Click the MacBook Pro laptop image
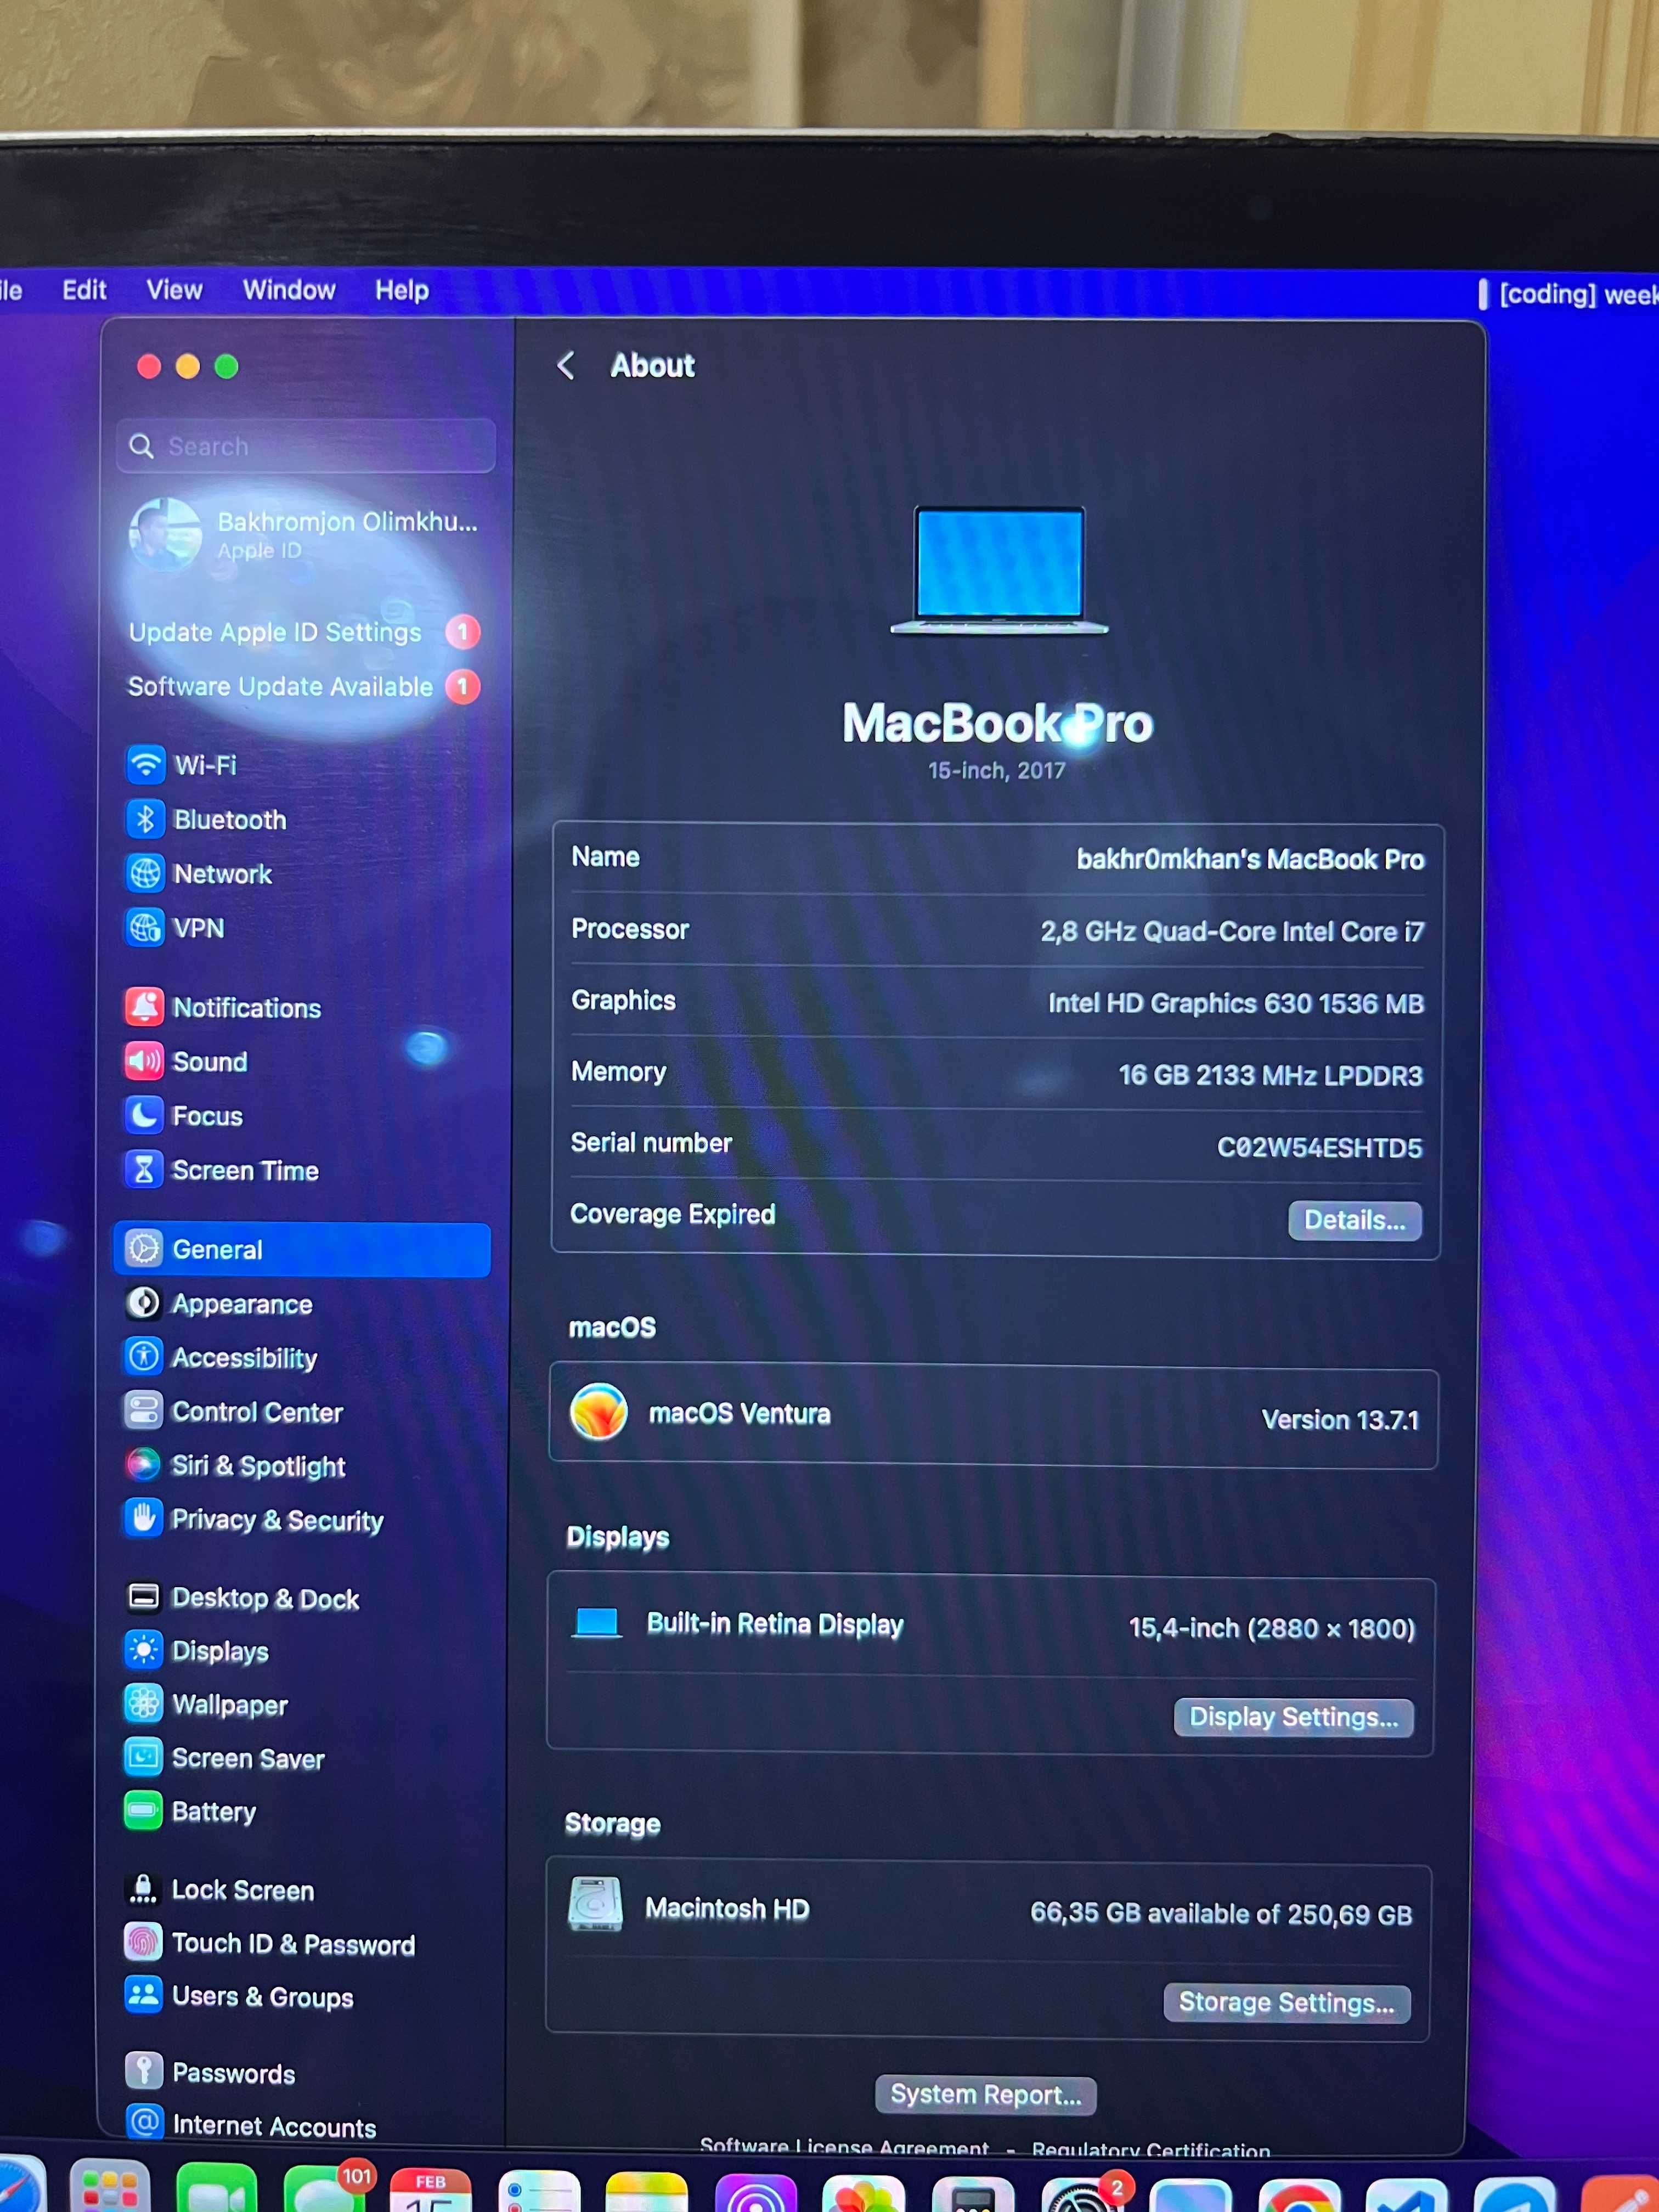The height and width of the screenshot is (2212, 1659). tap(999, 570)
